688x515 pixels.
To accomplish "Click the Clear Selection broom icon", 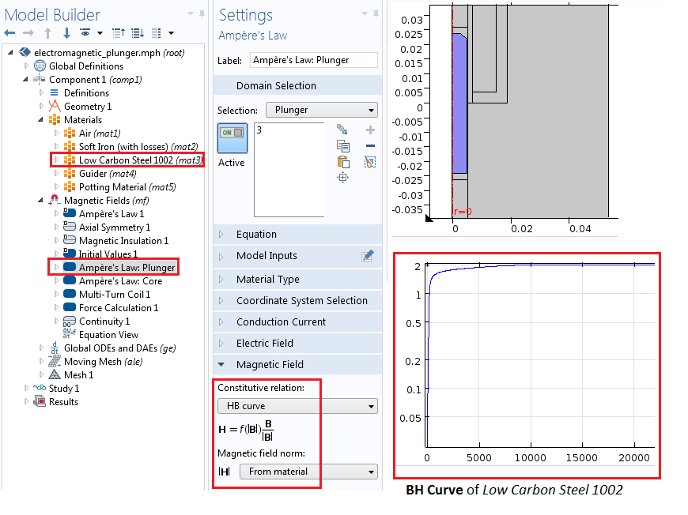I will pos(370,162).
